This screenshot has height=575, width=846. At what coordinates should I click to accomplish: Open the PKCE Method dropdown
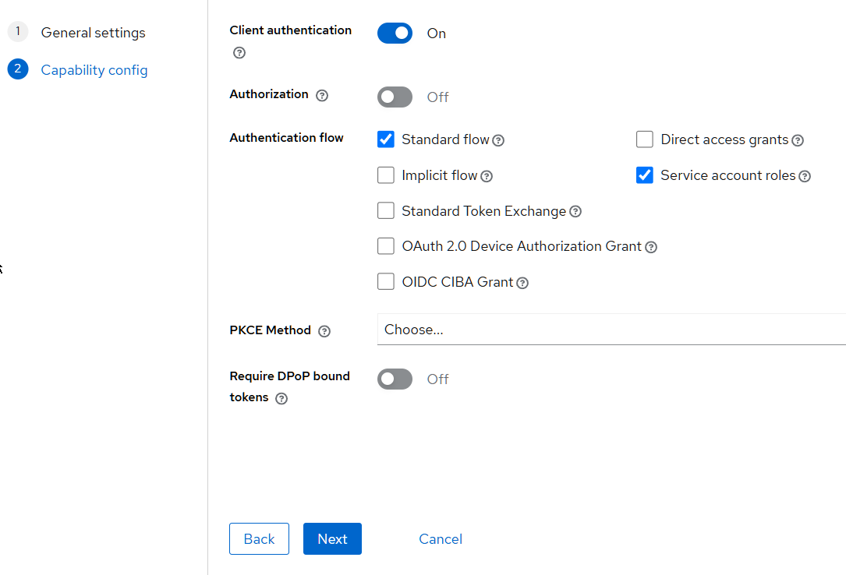coord(611,330)
